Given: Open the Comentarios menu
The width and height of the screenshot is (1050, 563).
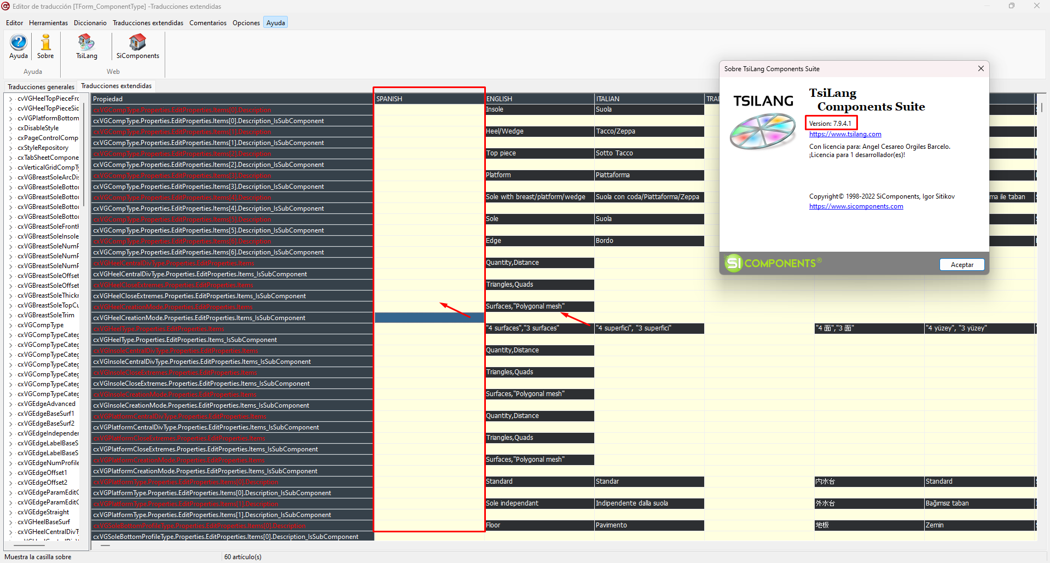Looking at the screenshot, I should coord(208,22).
